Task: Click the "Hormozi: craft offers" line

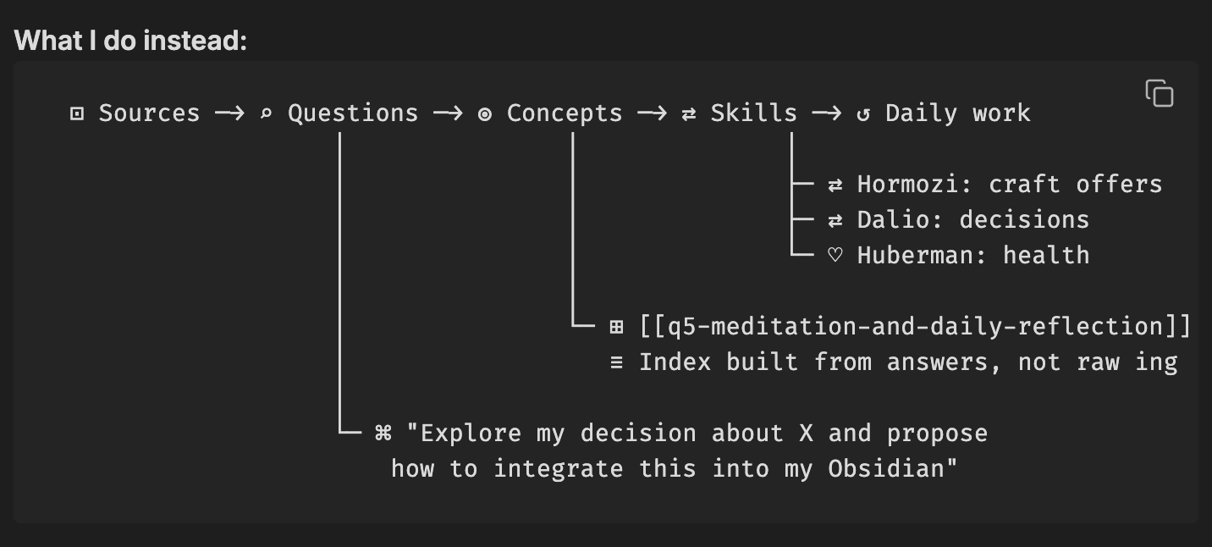Action: [x=1009, y=185]
